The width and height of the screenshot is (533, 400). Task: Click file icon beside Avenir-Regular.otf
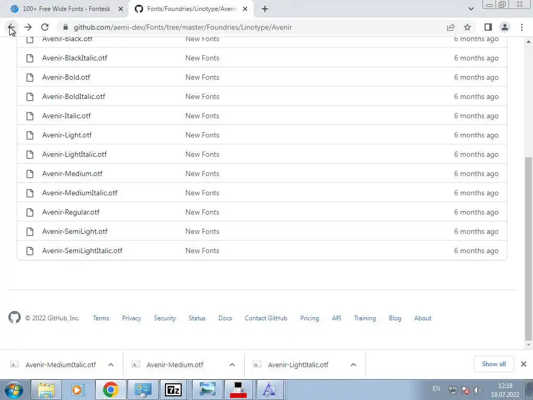30,213
